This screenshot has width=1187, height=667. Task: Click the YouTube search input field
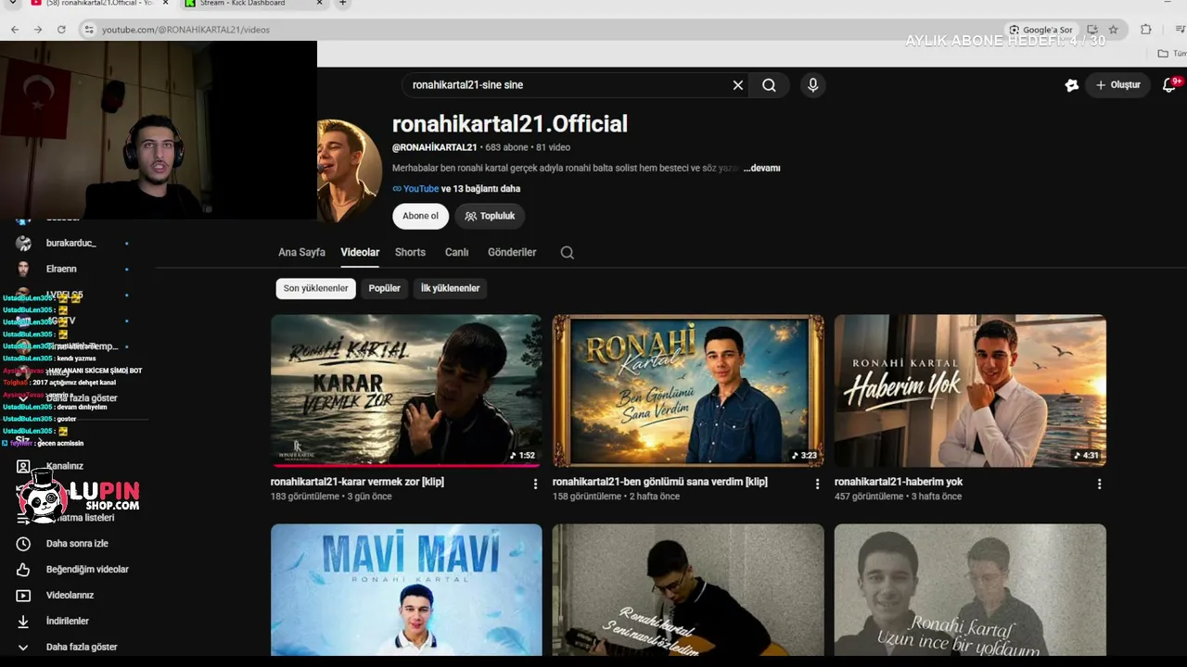click(568, 85)
